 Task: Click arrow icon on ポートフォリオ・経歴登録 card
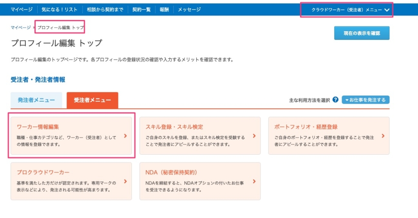(x=383, y=136)
